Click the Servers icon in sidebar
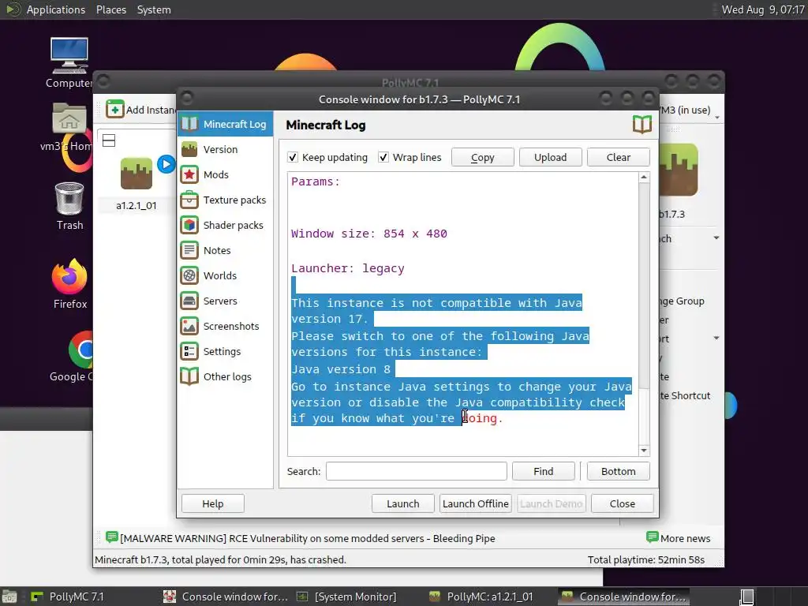The image size is (808, 606). 189,301
